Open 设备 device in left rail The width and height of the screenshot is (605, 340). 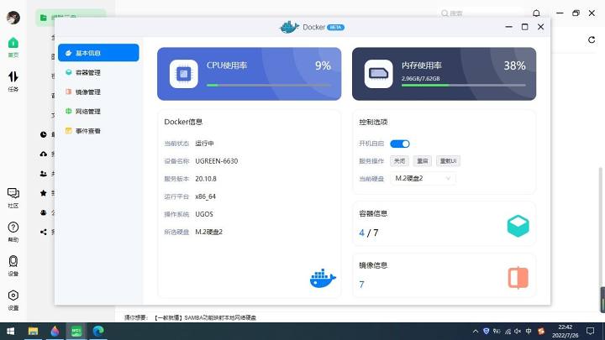[13, 265]
